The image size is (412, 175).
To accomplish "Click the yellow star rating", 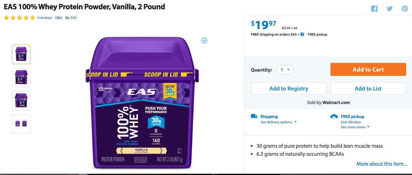I will [x=20, y=18].
